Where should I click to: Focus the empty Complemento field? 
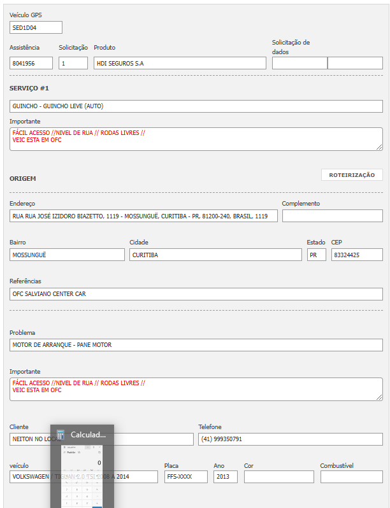coord(332,216)
